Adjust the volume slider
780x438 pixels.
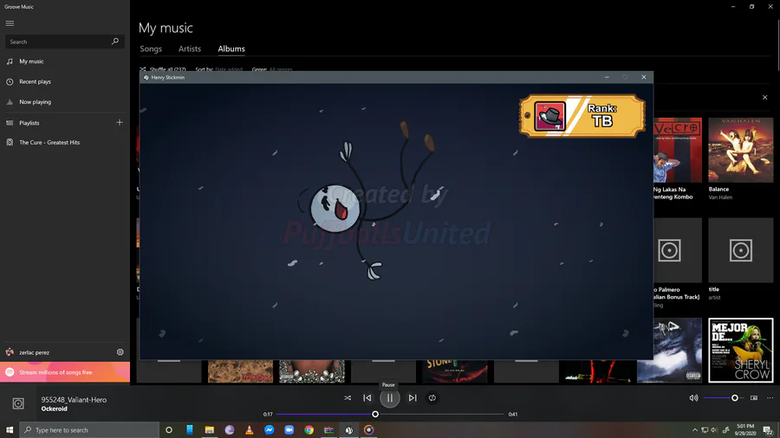[724, 398]
